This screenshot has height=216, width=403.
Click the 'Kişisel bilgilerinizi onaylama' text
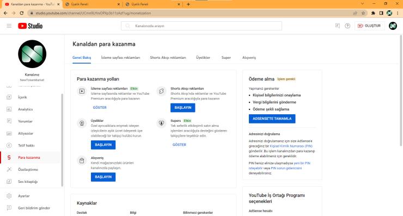[277, 95]
